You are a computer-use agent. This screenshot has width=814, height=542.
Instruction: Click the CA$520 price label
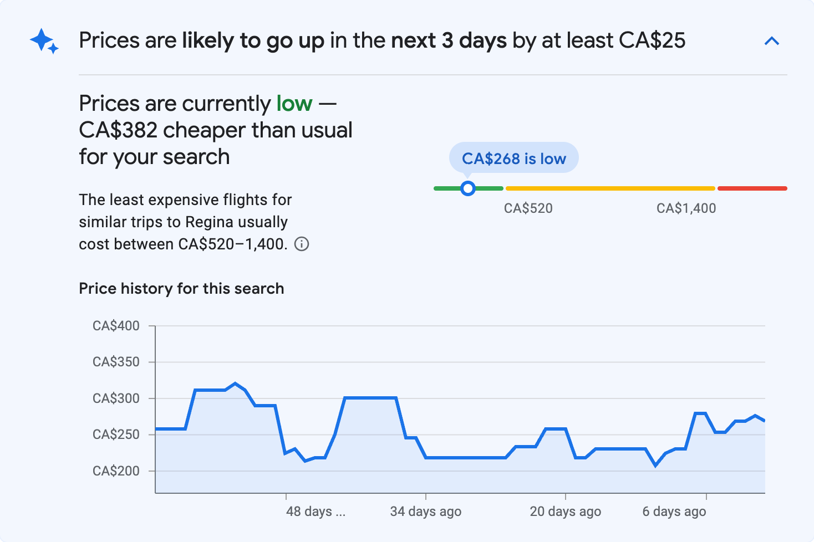[x=528, y=208]
